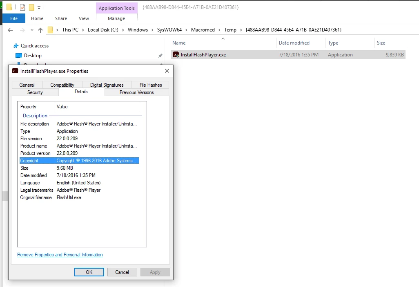Click Remove Properties and Personal Information link
This screenshot has width=419, height=287.
coord(60,255)
